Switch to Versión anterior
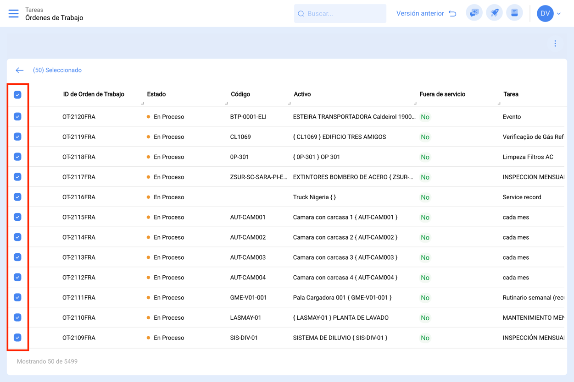 pyautogui.click(x=420, y=13)
